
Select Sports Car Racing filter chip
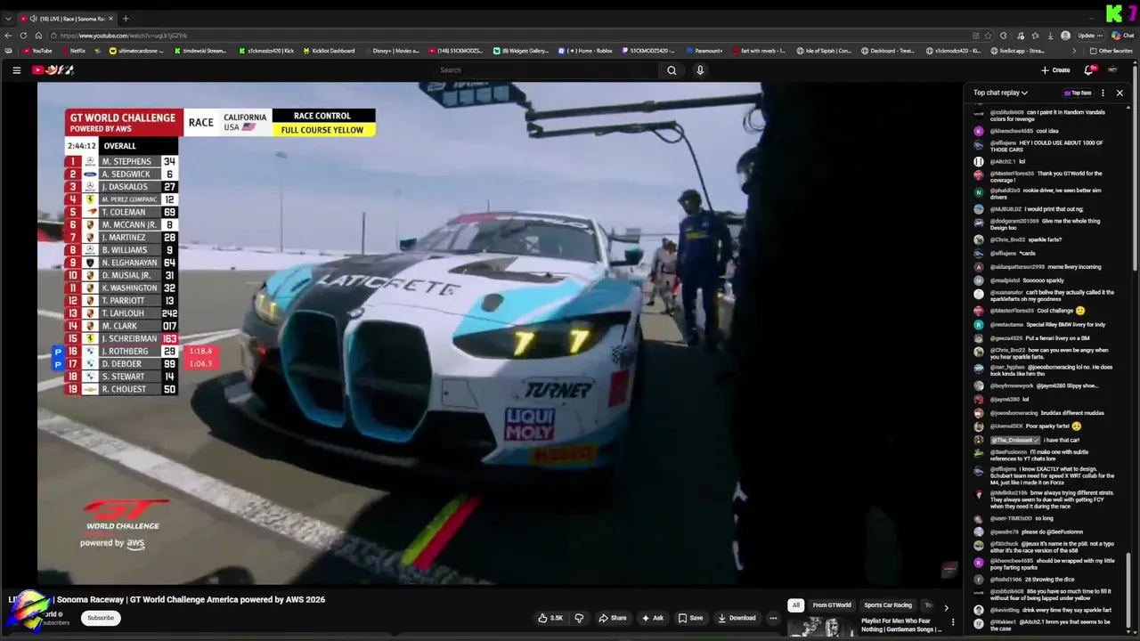tap(888, 605)
